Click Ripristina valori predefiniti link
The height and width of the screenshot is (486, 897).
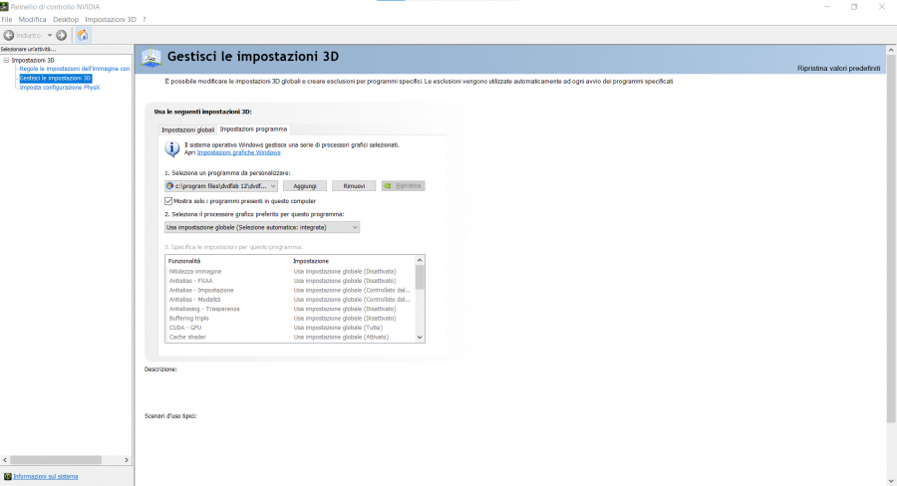click(838, 68)
